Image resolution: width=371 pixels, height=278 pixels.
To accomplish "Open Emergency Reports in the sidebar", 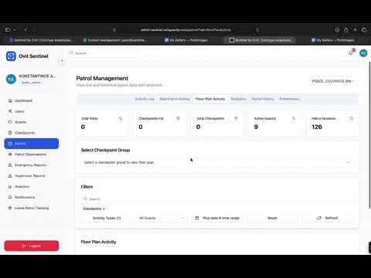I will pos(27,165).
